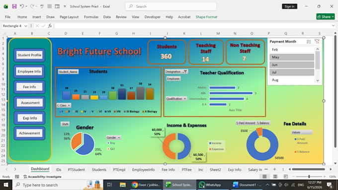Image resolution: width=338 pixels, height=190 pixels.
Task: Click the Search box in title bar
Action: click(171, 6)
